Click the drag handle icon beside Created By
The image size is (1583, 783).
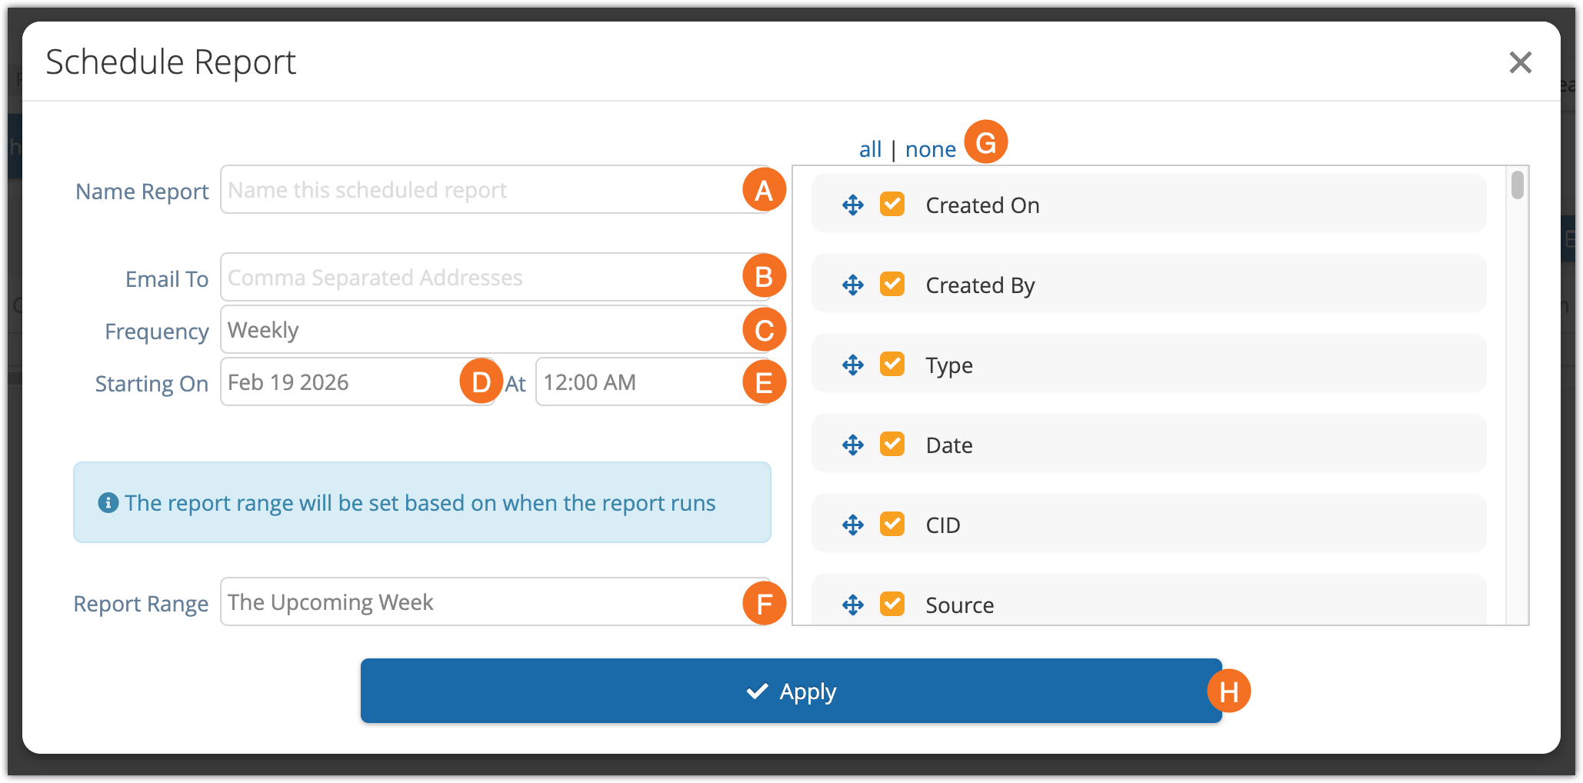pyautogui.click(x=852, y=285)
